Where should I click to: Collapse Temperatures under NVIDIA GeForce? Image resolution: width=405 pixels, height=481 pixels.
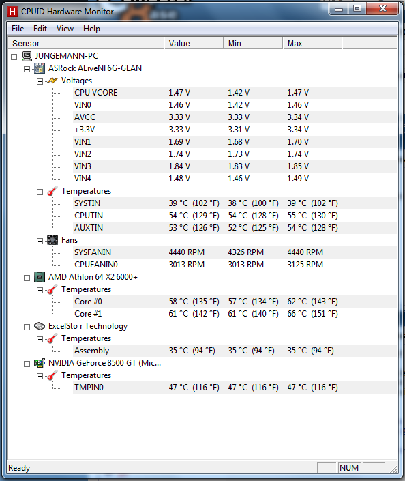pyautogui.click(x=40, y=376)
